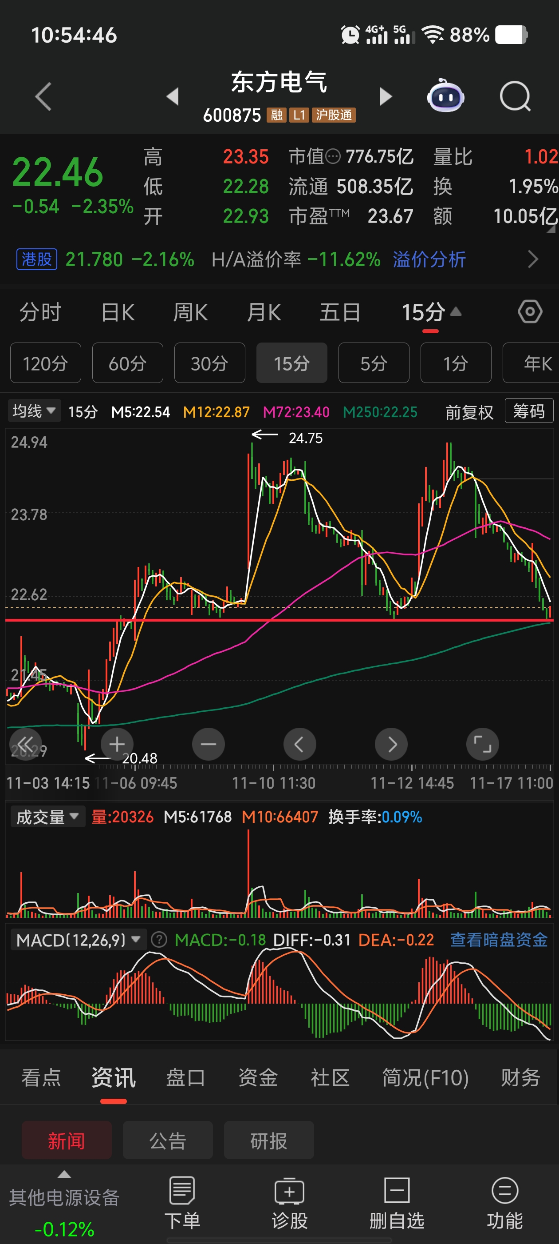Tap 其他电源设备 sector label

point(64,1197)
